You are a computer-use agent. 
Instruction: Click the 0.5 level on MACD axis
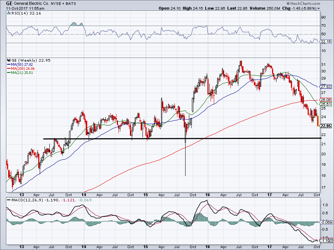click(325, 213)
